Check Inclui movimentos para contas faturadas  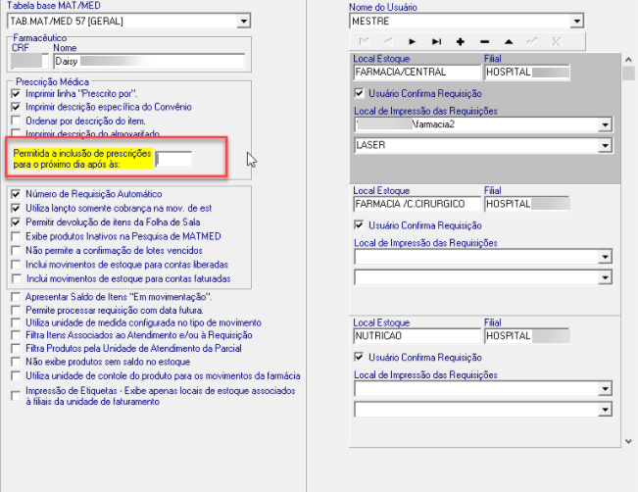point(17,278)
